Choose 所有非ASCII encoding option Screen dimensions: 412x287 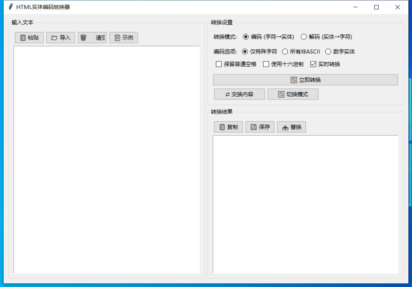pos(301,51)
